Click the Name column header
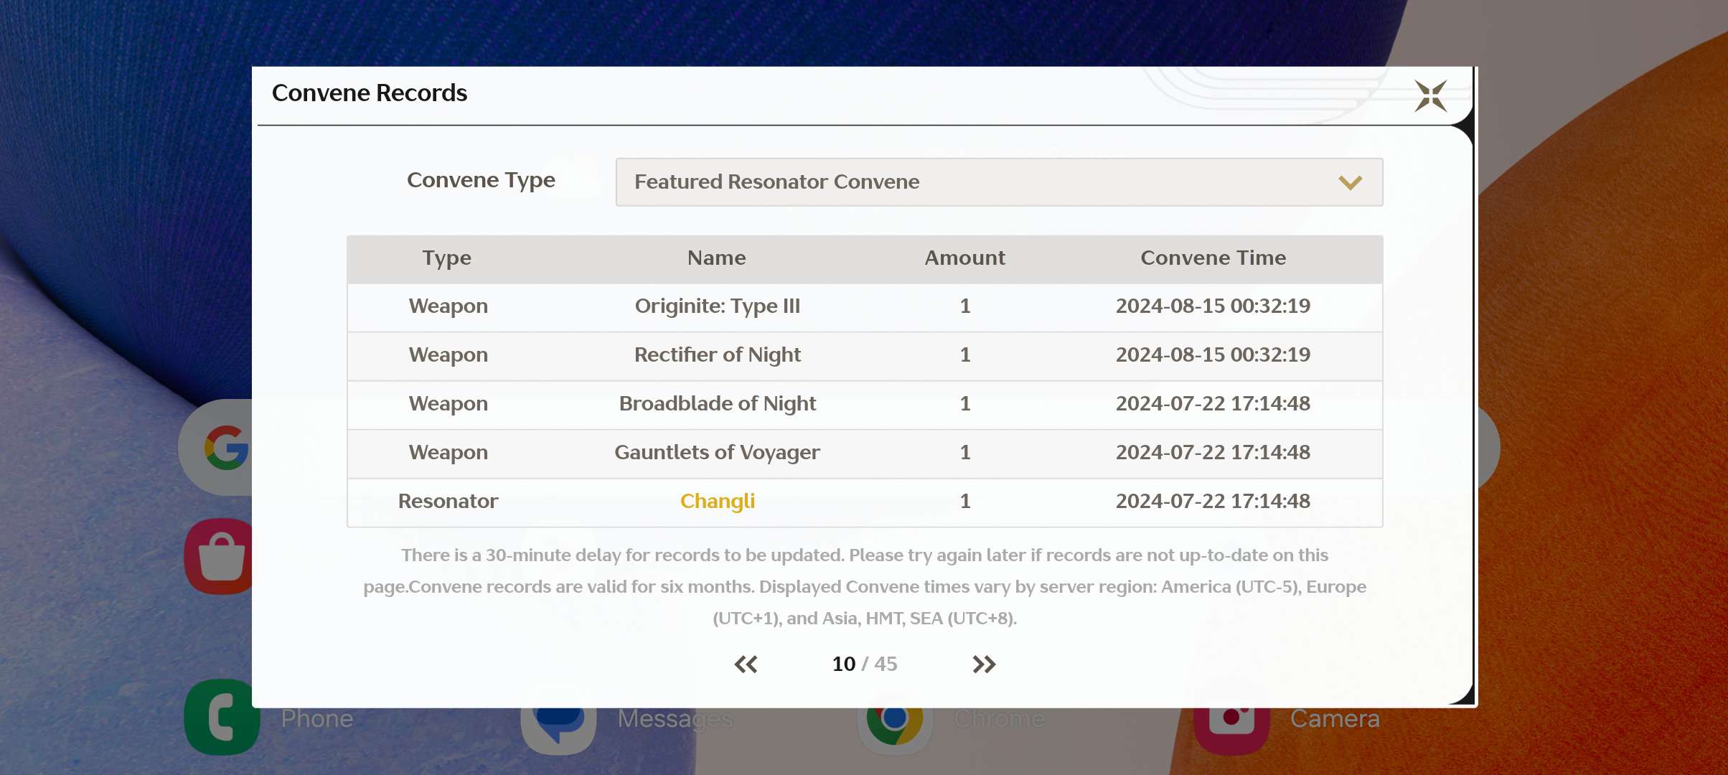The image size is (1728, 775). pos(716,258)
